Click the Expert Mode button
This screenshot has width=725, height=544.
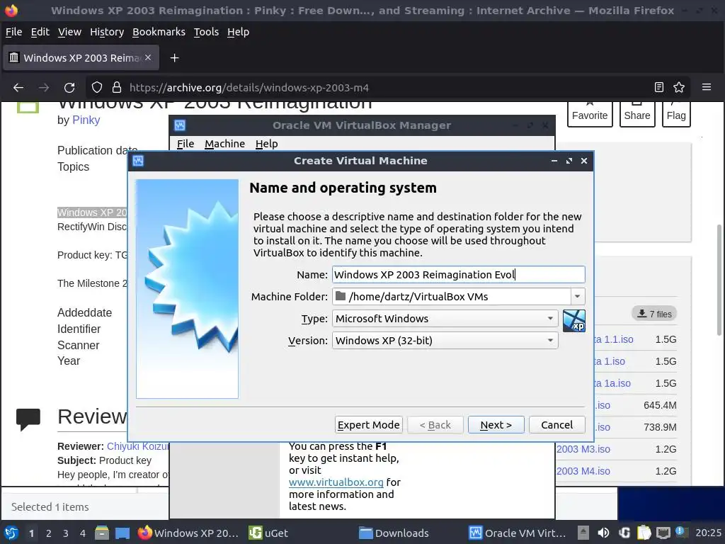pos(368,425)
